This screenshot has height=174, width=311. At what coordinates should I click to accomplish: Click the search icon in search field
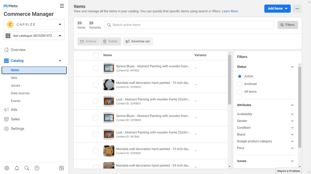(109, 25)
